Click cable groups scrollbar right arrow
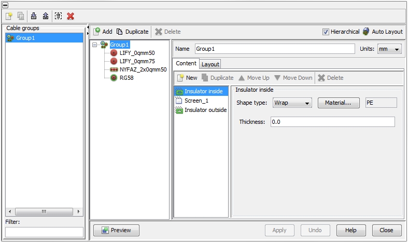This screenshot has height=242, width=408. 79,211
